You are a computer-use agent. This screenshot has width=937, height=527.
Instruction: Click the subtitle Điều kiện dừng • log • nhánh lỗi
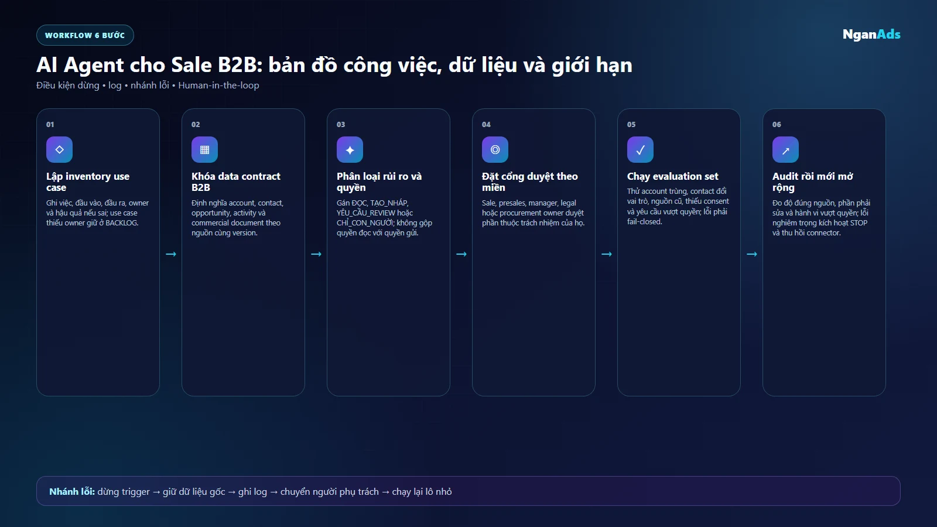coord(148,85)
